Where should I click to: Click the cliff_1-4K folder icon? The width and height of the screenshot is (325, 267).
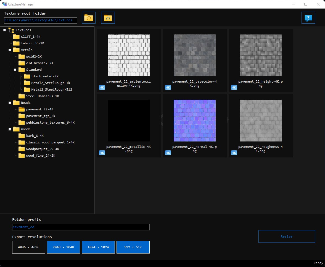coord(16,37)
